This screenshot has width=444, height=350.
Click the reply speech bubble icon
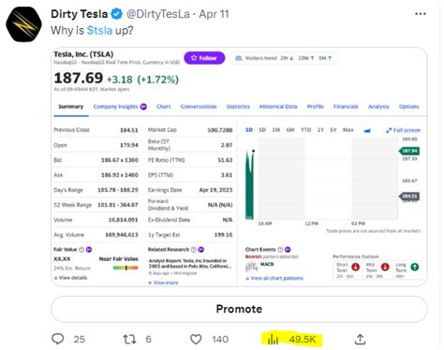(58, 339)
